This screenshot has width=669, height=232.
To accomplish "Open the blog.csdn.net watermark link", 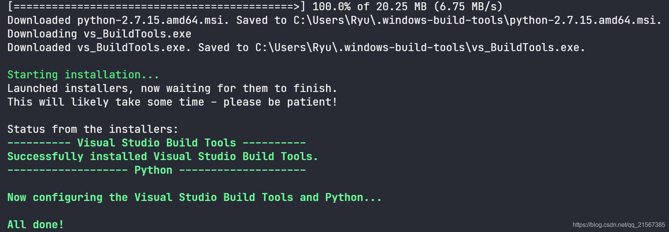I will [x=619, y=225].
